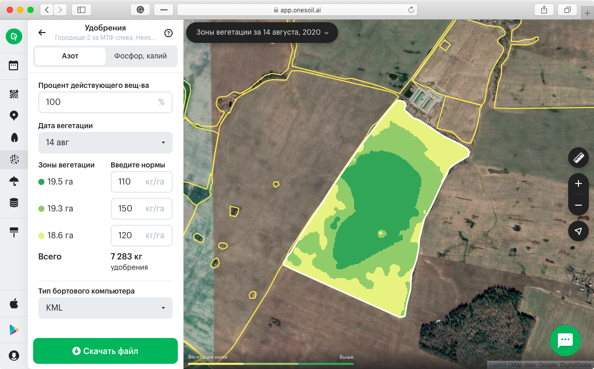Screen dimensions: 594x369
Task: Click the Выше legend label
Action: [346, 357]
